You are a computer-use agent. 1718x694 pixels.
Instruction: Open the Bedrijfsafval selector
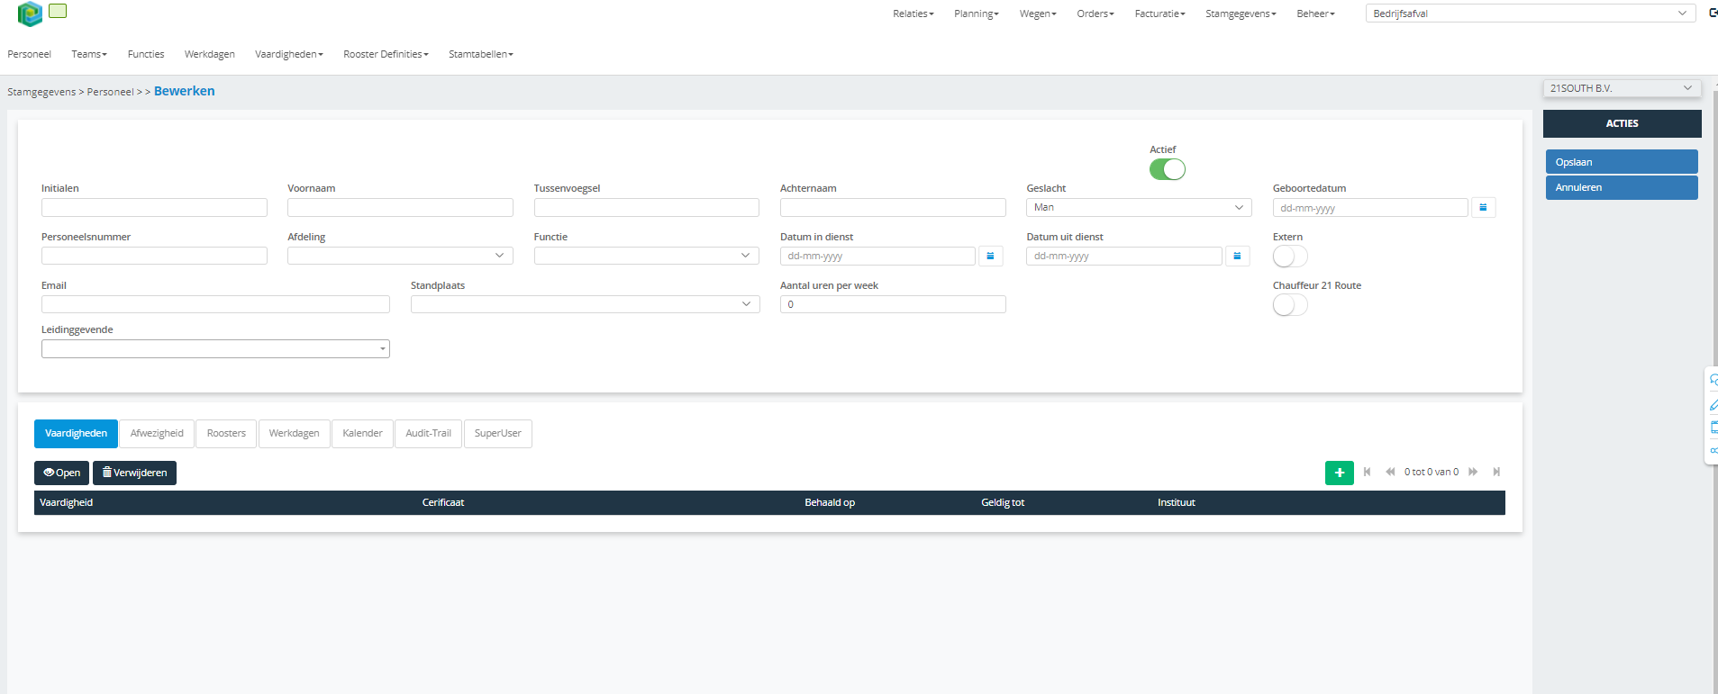[1531, 14]
